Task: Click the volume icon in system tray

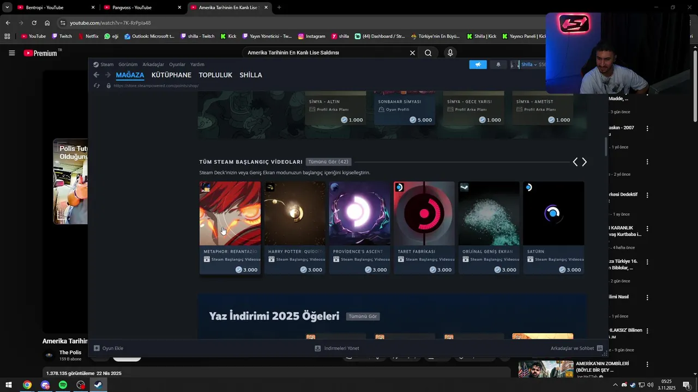Action: click(x=650, y=385)
